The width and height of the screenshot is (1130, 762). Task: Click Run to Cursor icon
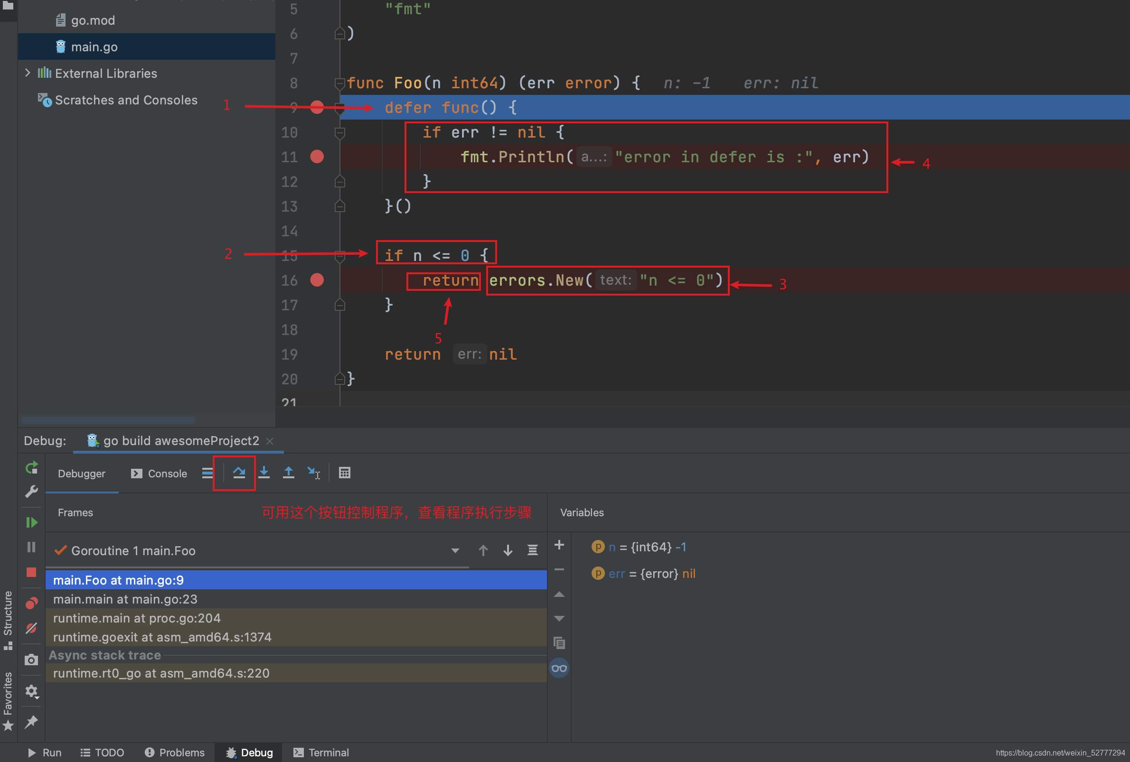(x=314, y=473)
